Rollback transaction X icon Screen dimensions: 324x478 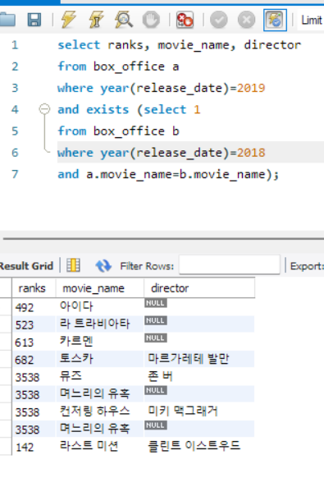tap(246, 20)
